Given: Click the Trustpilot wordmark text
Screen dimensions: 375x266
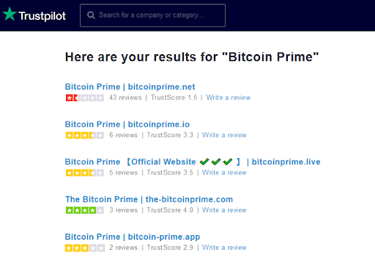Looking at the screenshot, I should (x=42, y=16).
